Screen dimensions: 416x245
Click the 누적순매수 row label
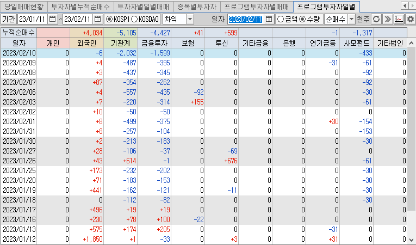(x=18, y=33)
